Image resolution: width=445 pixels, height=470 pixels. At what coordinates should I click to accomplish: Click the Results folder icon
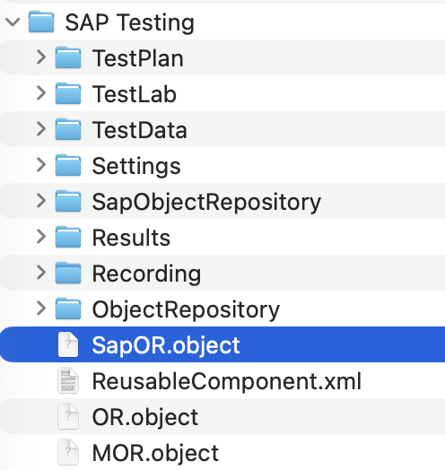click(68, 237)
